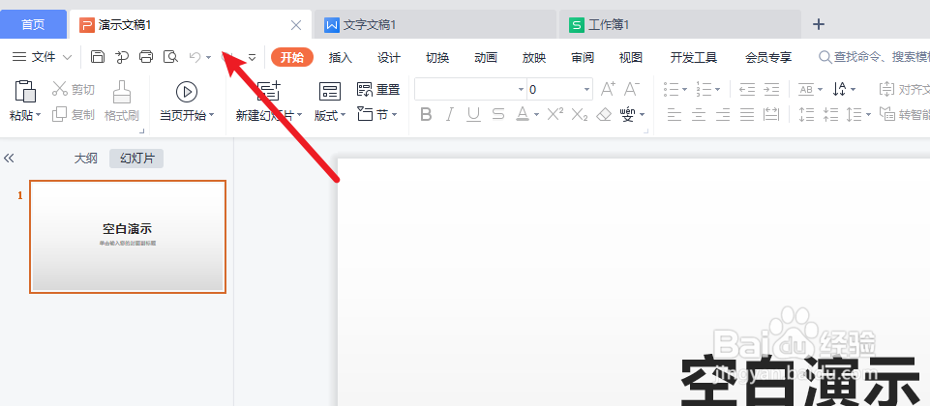Image resolution: width=930 pixels, height=406 pixels.
Task: Toggle Underline formatting
Action: (x=473, y=114)
